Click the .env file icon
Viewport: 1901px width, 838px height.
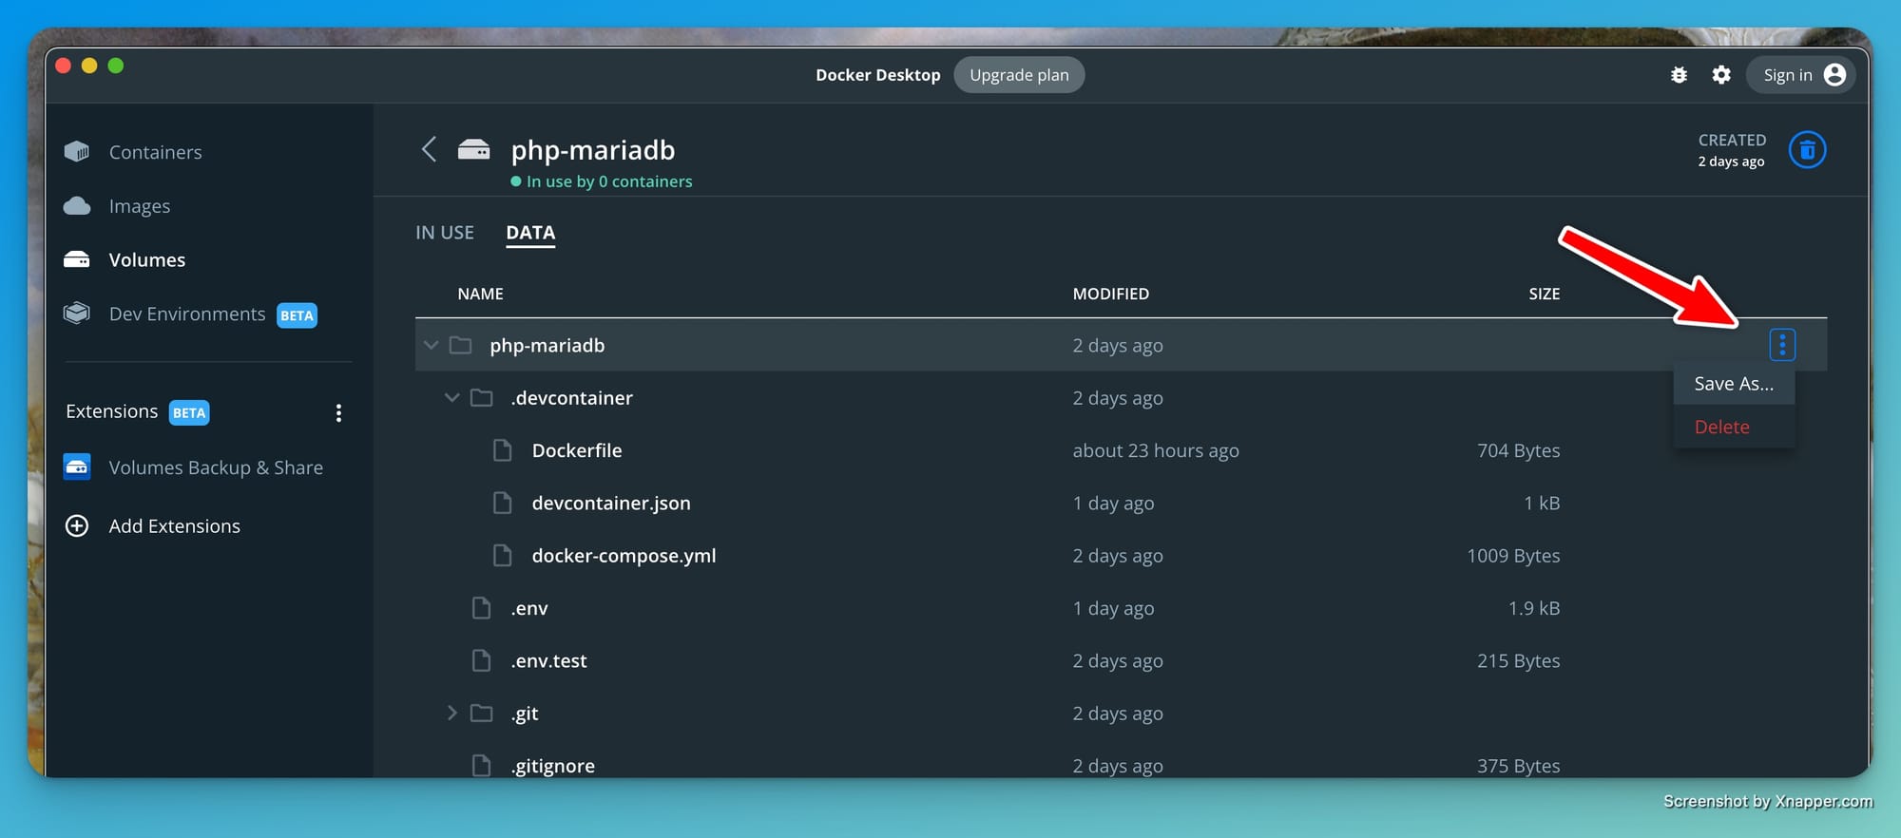tap(482, 608)
